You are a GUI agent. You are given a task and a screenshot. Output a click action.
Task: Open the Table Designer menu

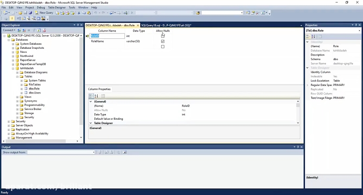57,7
